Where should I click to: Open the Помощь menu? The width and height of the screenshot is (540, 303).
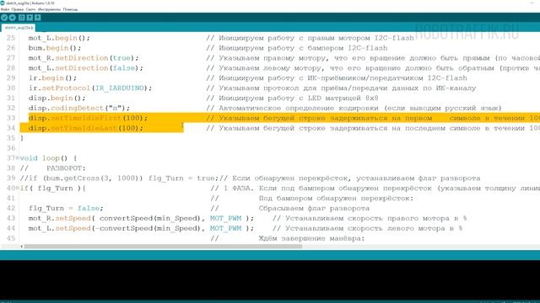click(x=70, y=9)
